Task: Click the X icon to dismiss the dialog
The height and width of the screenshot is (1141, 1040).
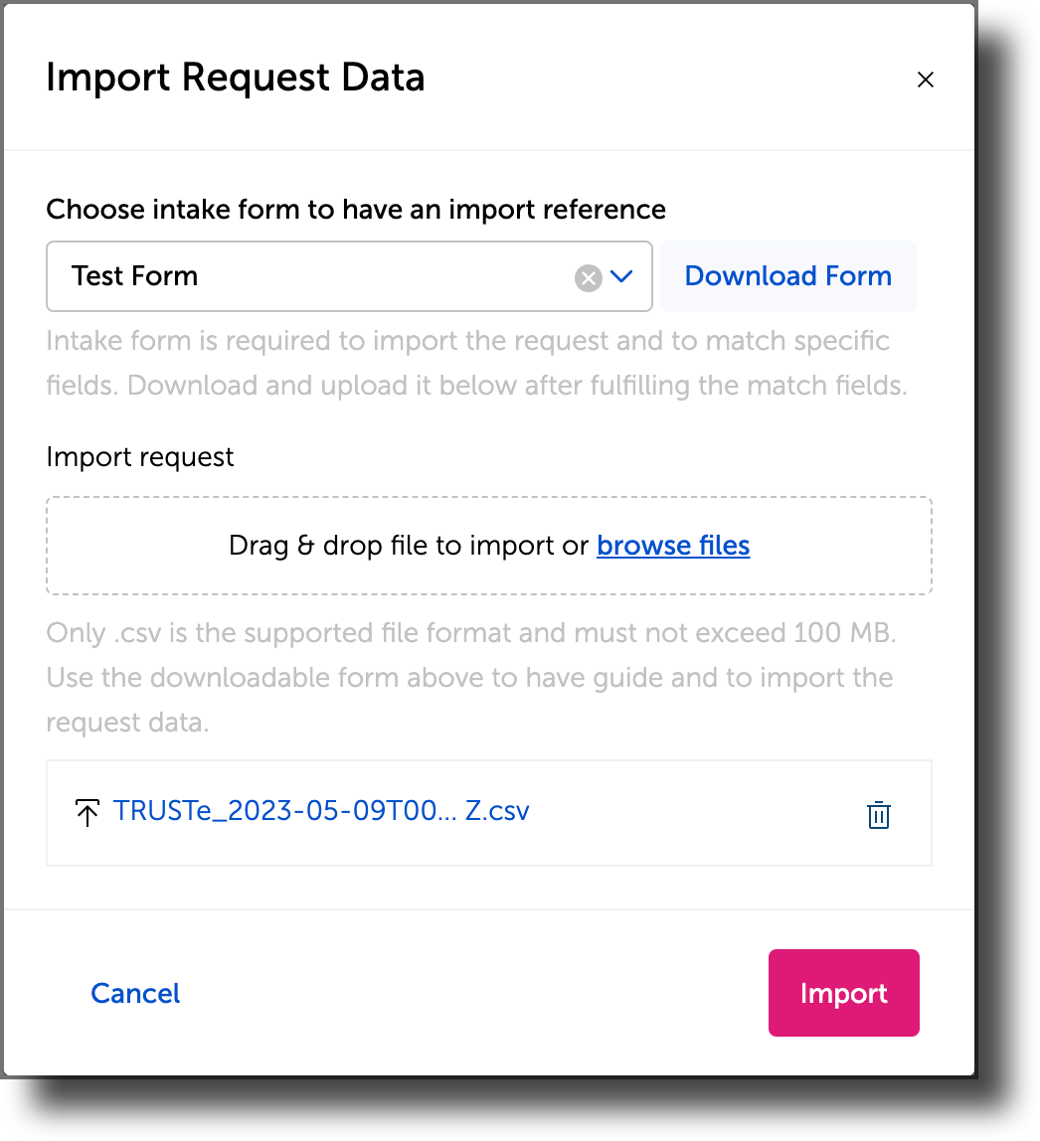Action: [x=926, y=80]
